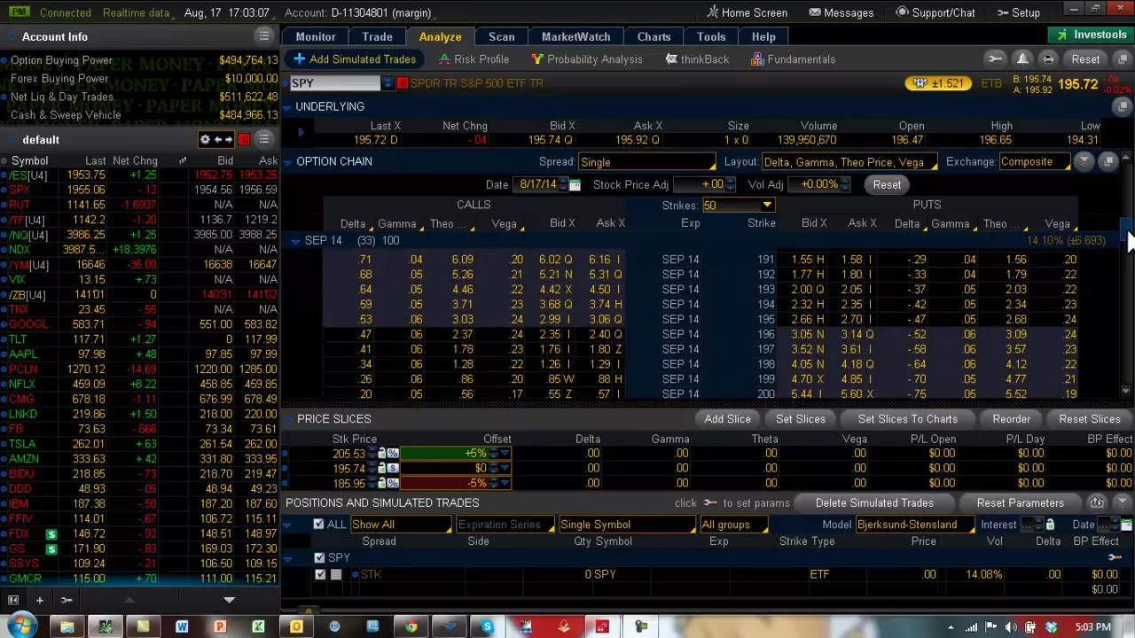
Task: Click the gray square next to STK
Action: pyautogui.click(x=336, y=574)
